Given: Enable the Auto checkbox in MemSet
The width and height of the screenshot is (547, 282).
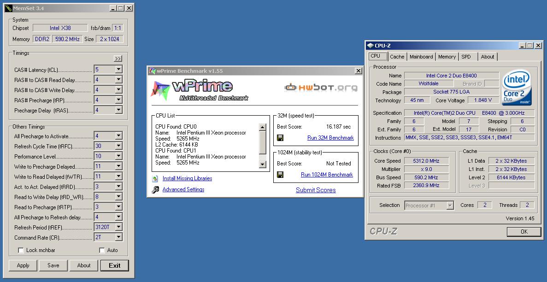Looking at the screenshot, I should [102, 250].
